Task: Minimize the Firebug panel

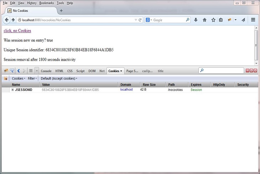Action: tap(248, 71)
